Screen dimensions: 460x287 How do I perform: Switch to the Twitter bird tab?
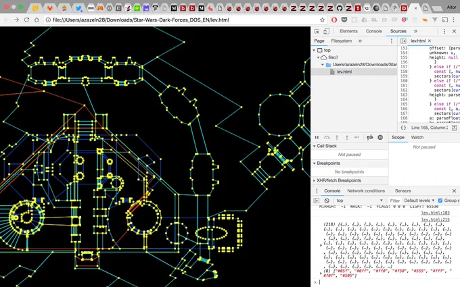[78, 8]
